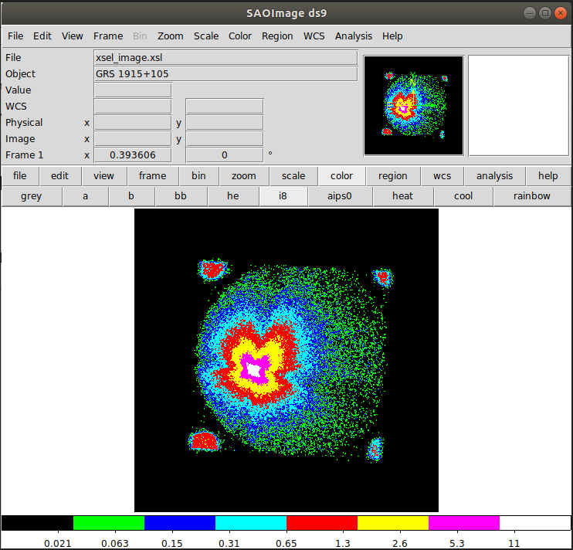Viewport: 573px width, 550px height.
Task: Click the Physical x field
Action: 133,122
